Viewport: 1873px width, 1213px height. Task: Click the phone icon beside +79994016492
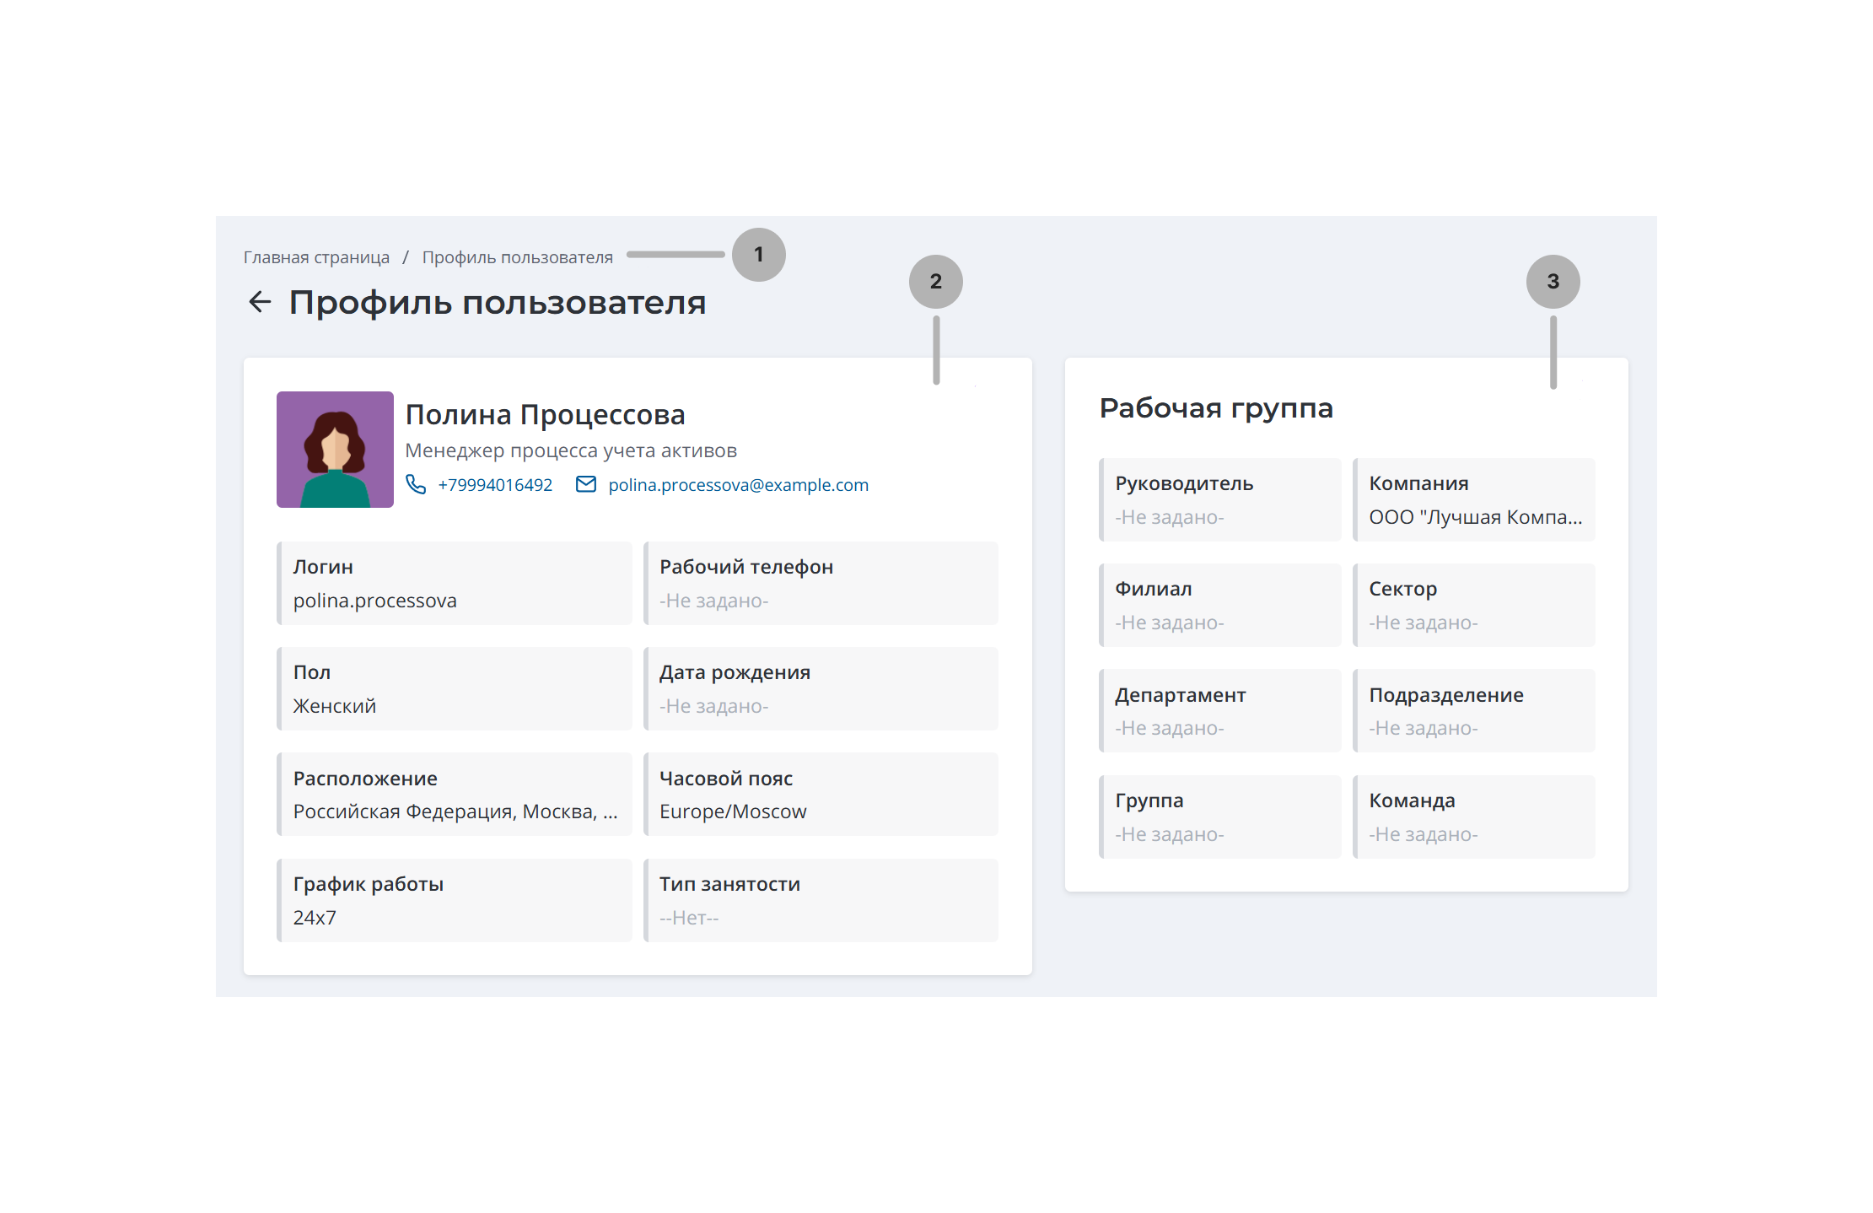pyautogui.click(x=416, y=484)
